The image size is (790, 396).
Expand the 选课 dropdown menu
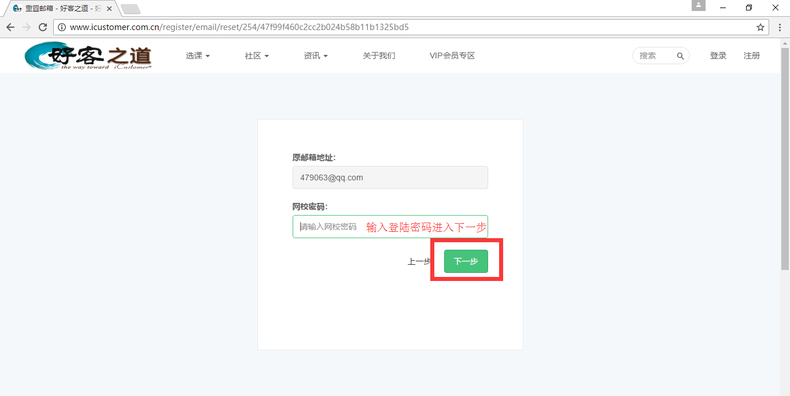(x=197, y=56)
